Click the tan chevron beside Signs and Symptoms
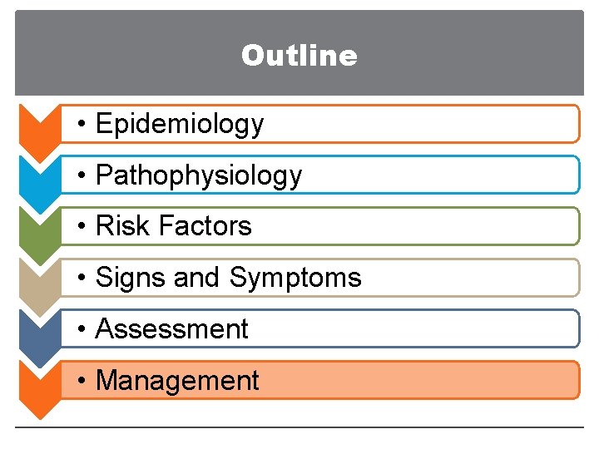This screenshot has width=599, height=449. tap(38, 279)
